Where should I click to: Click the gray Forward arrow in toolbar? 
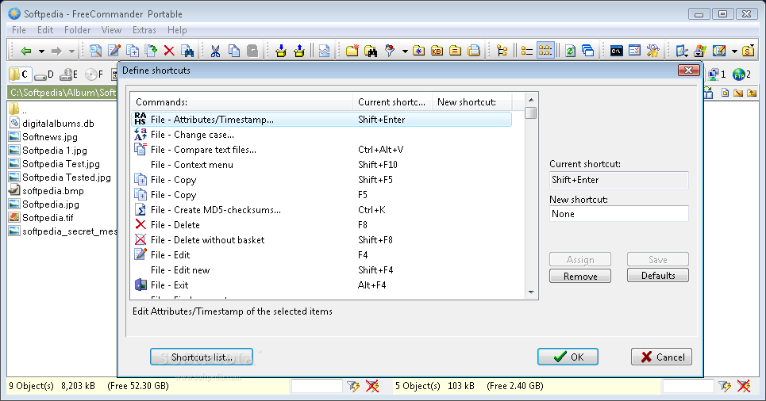(56, 51)
